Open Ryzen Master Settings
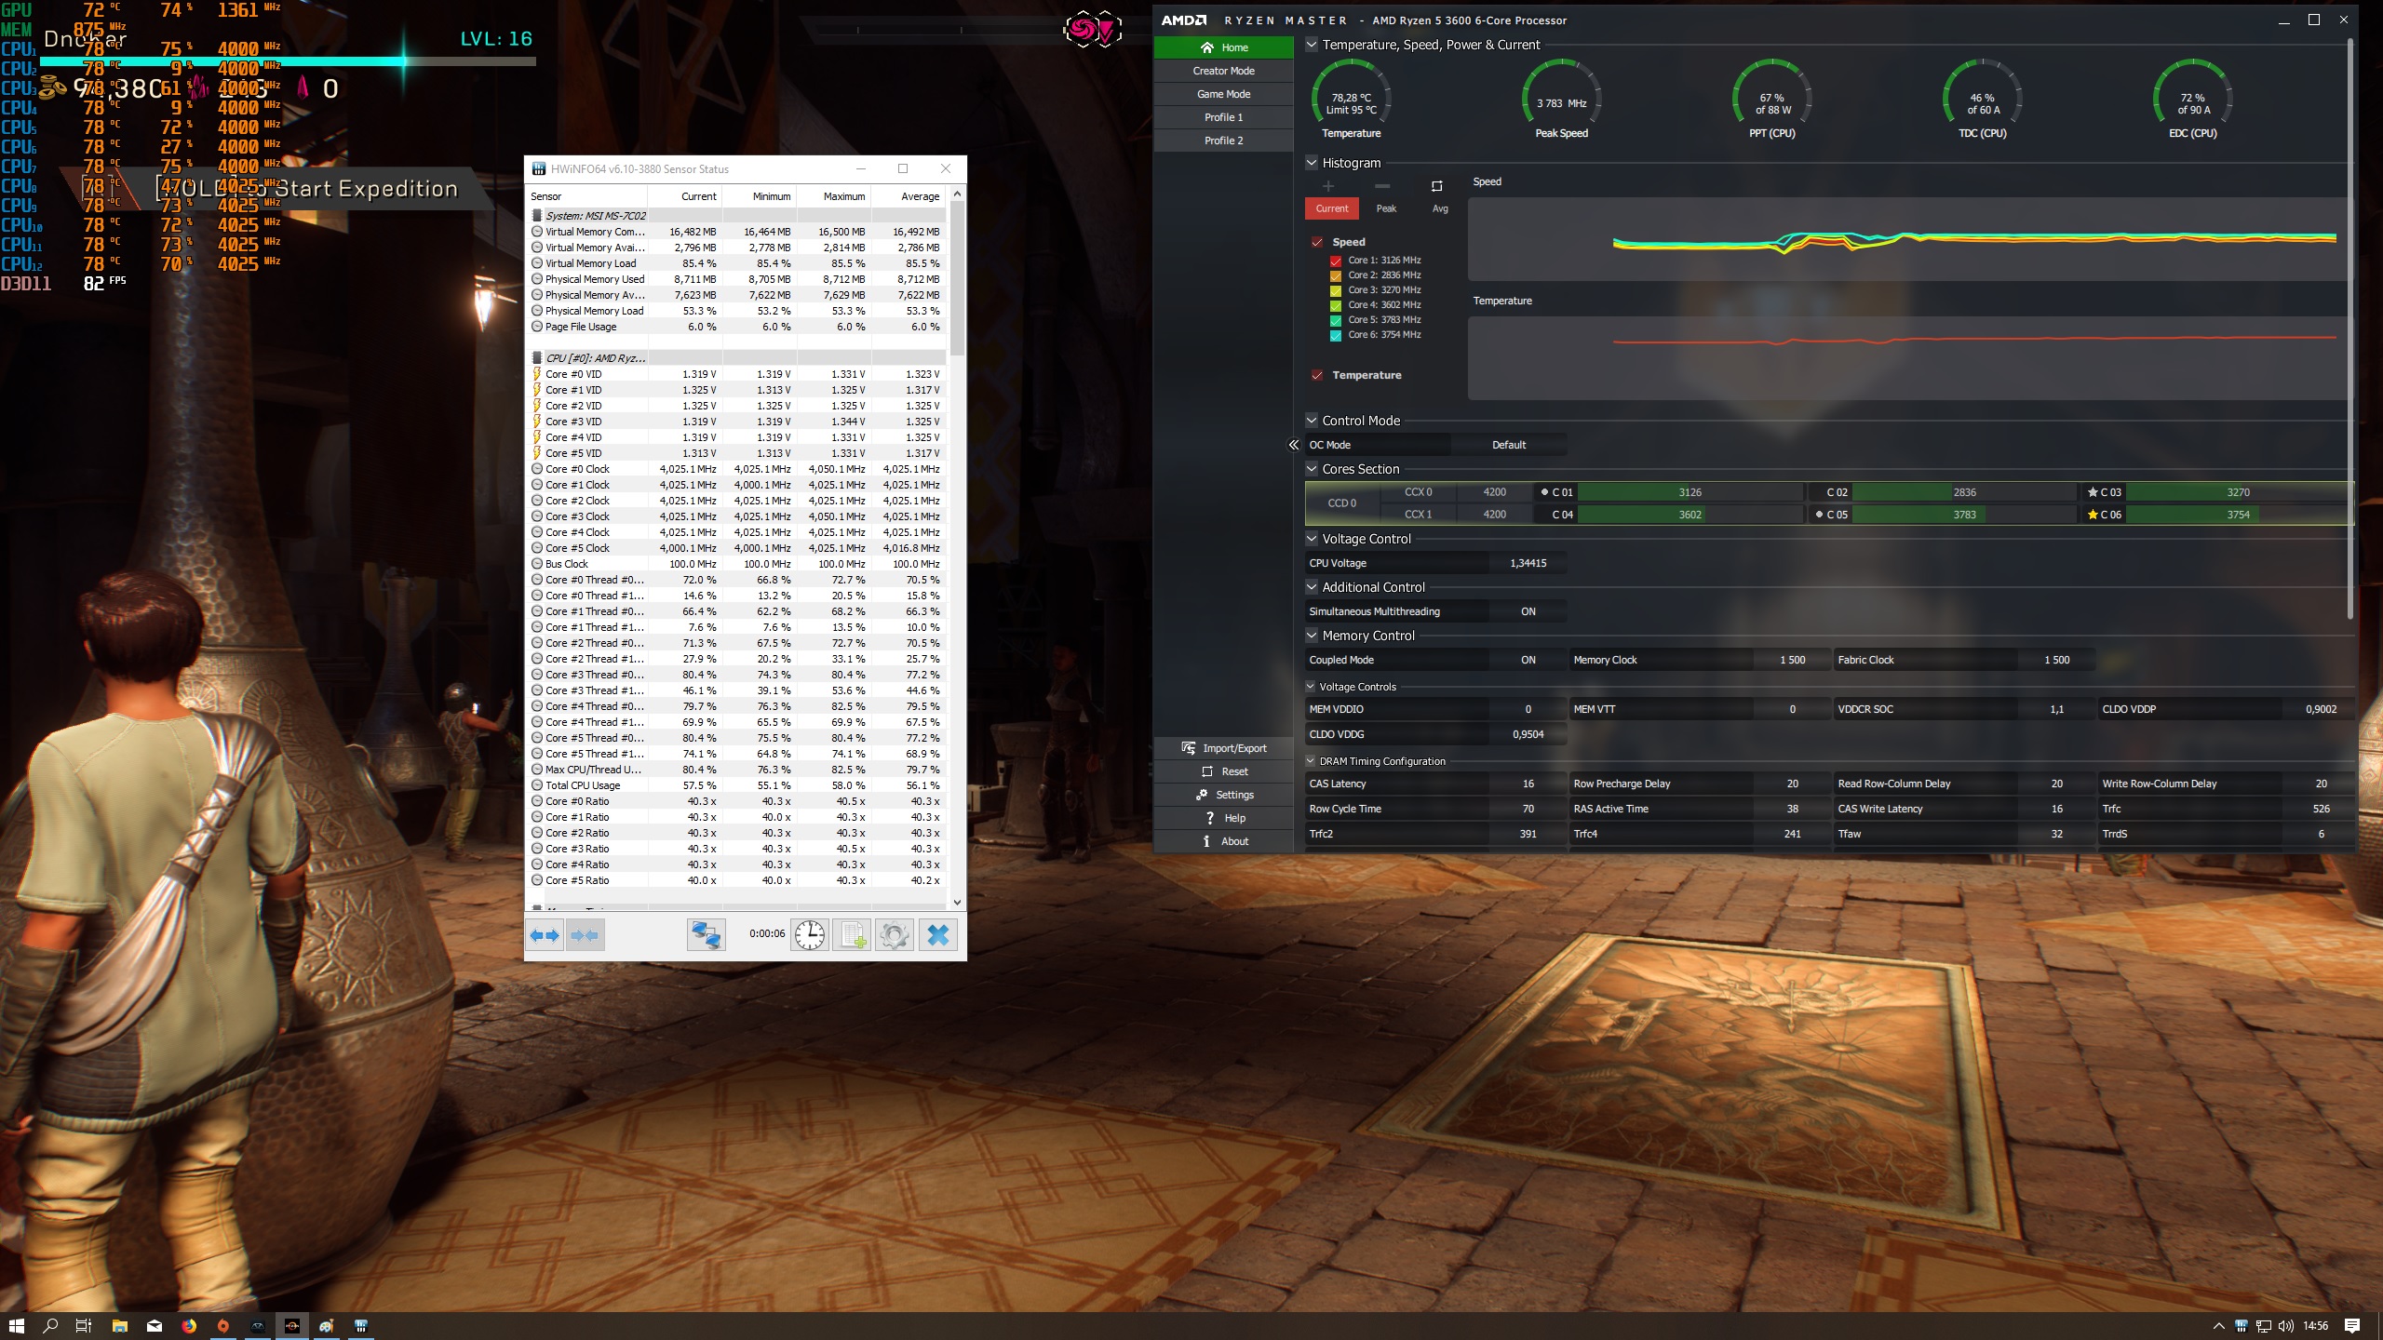 (x=1224, y=795)
